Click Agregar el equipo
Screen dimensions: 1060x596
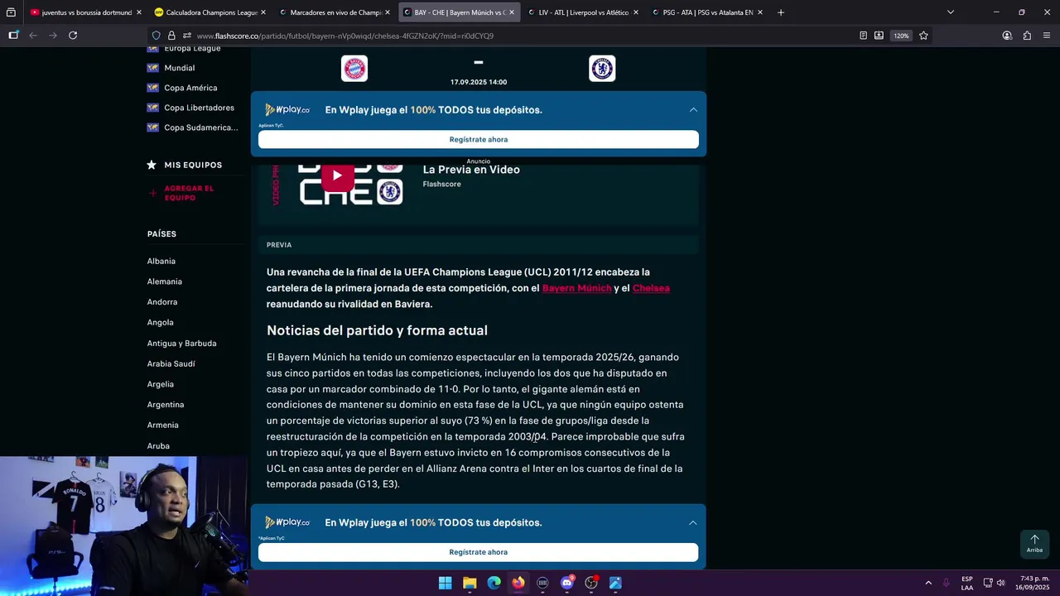coord(189,193)
